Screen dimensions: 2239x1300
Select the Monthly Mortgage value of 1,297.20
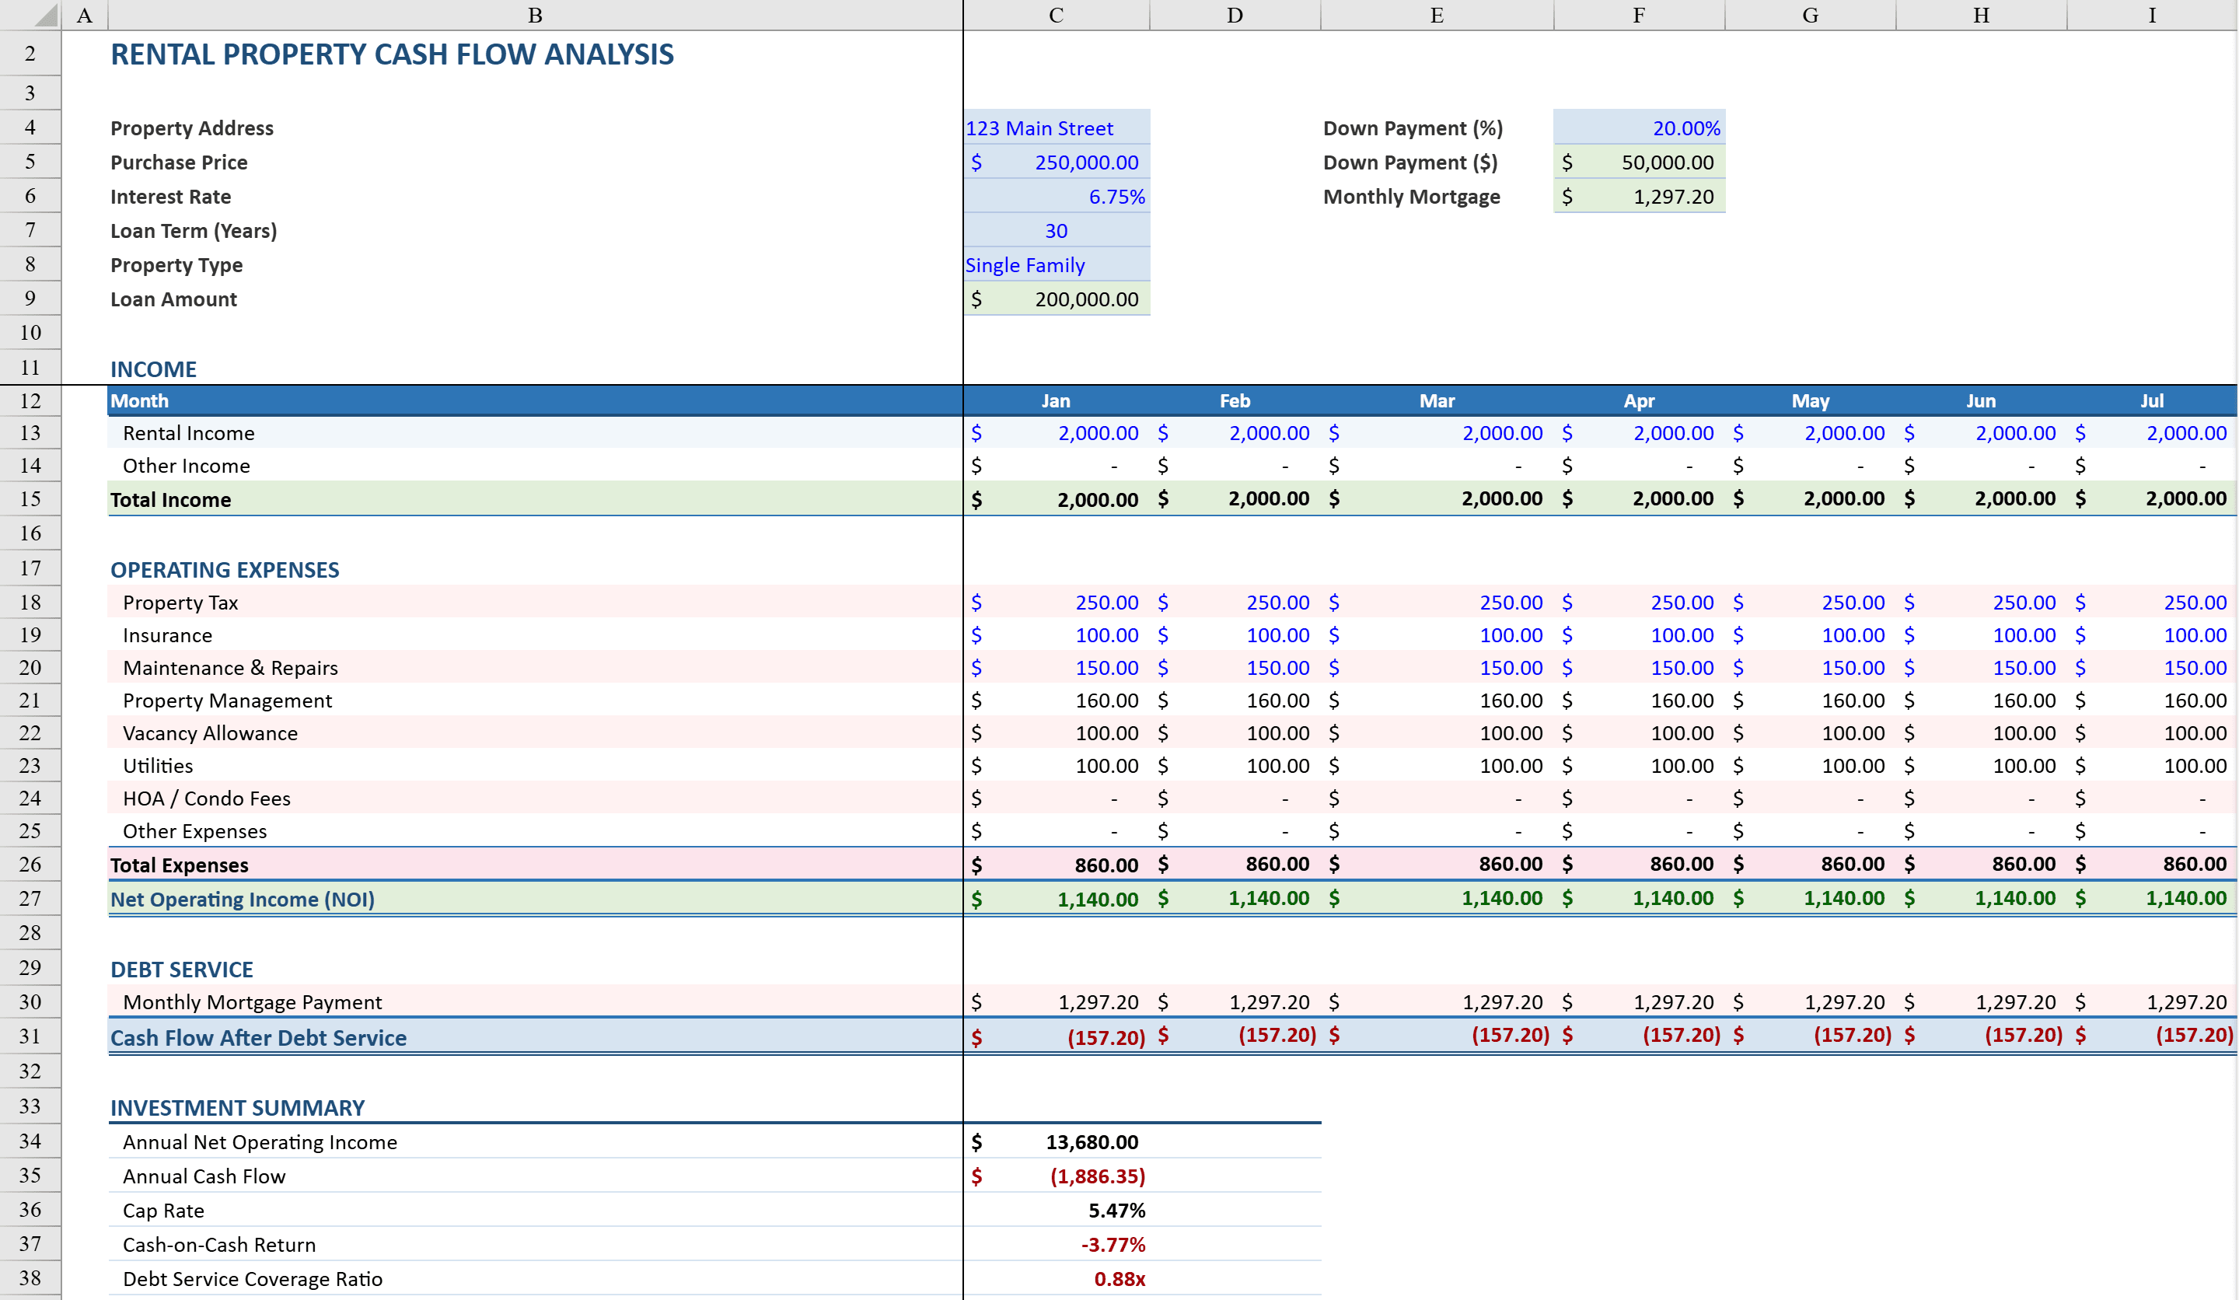[x=1640, y=197]
